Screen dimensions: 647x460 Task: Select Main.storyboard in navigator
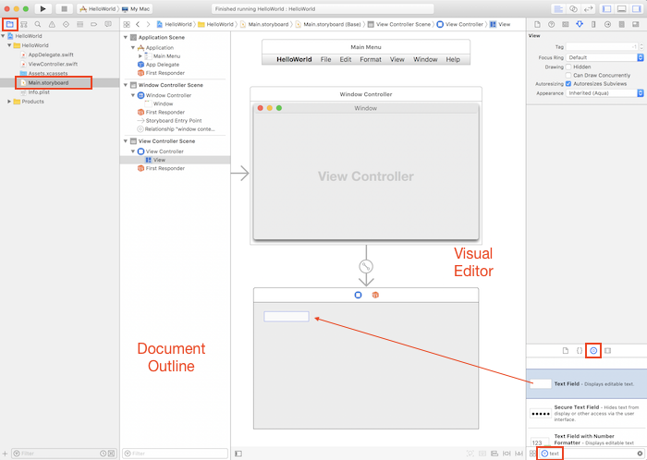pos(48,82)
